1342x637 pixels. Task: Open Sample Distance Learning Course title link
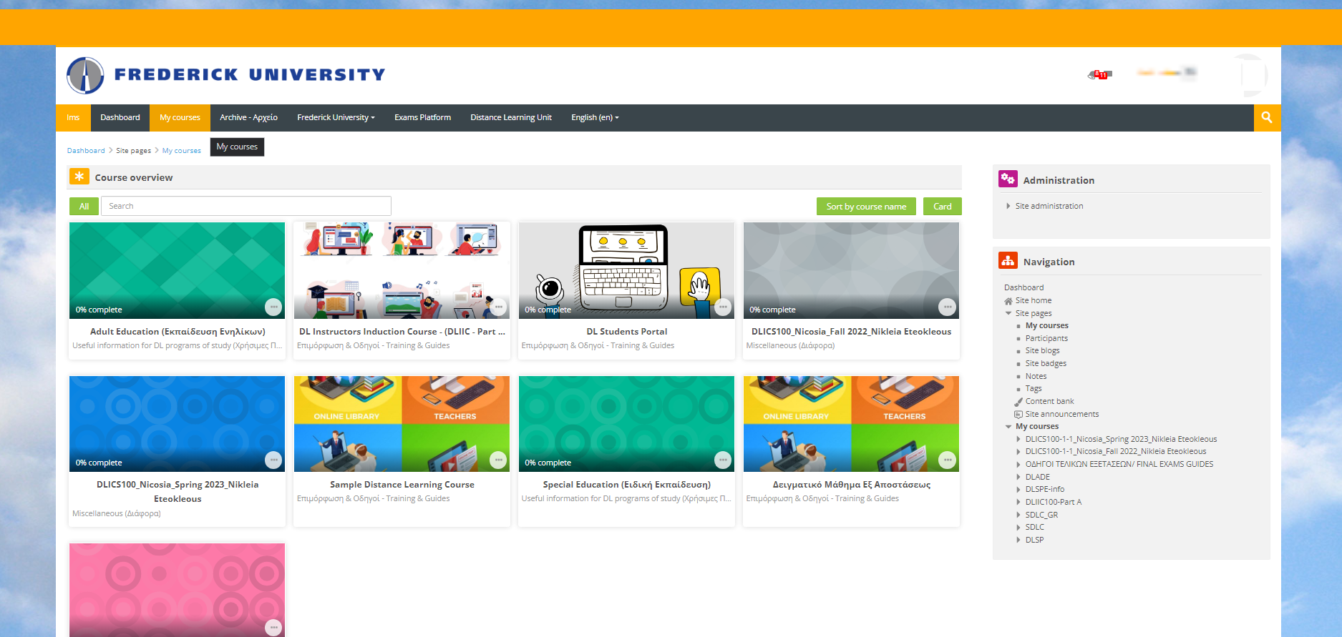click(x=402, y=485)
